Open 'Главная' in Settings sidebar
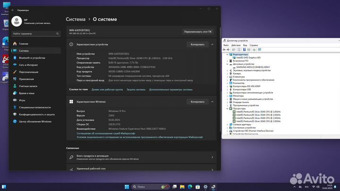The height and width of the screenshot is (191, 340). (x=24, y=44)
